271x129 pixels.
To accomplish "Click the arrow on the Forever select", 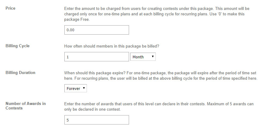I will click(84, 88).
